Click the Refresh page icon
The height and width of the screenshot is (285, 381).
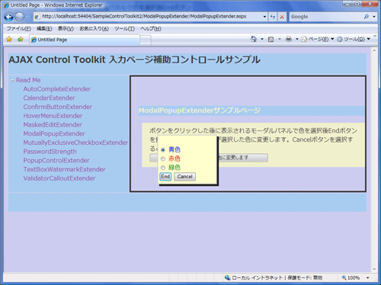(273, 17)
